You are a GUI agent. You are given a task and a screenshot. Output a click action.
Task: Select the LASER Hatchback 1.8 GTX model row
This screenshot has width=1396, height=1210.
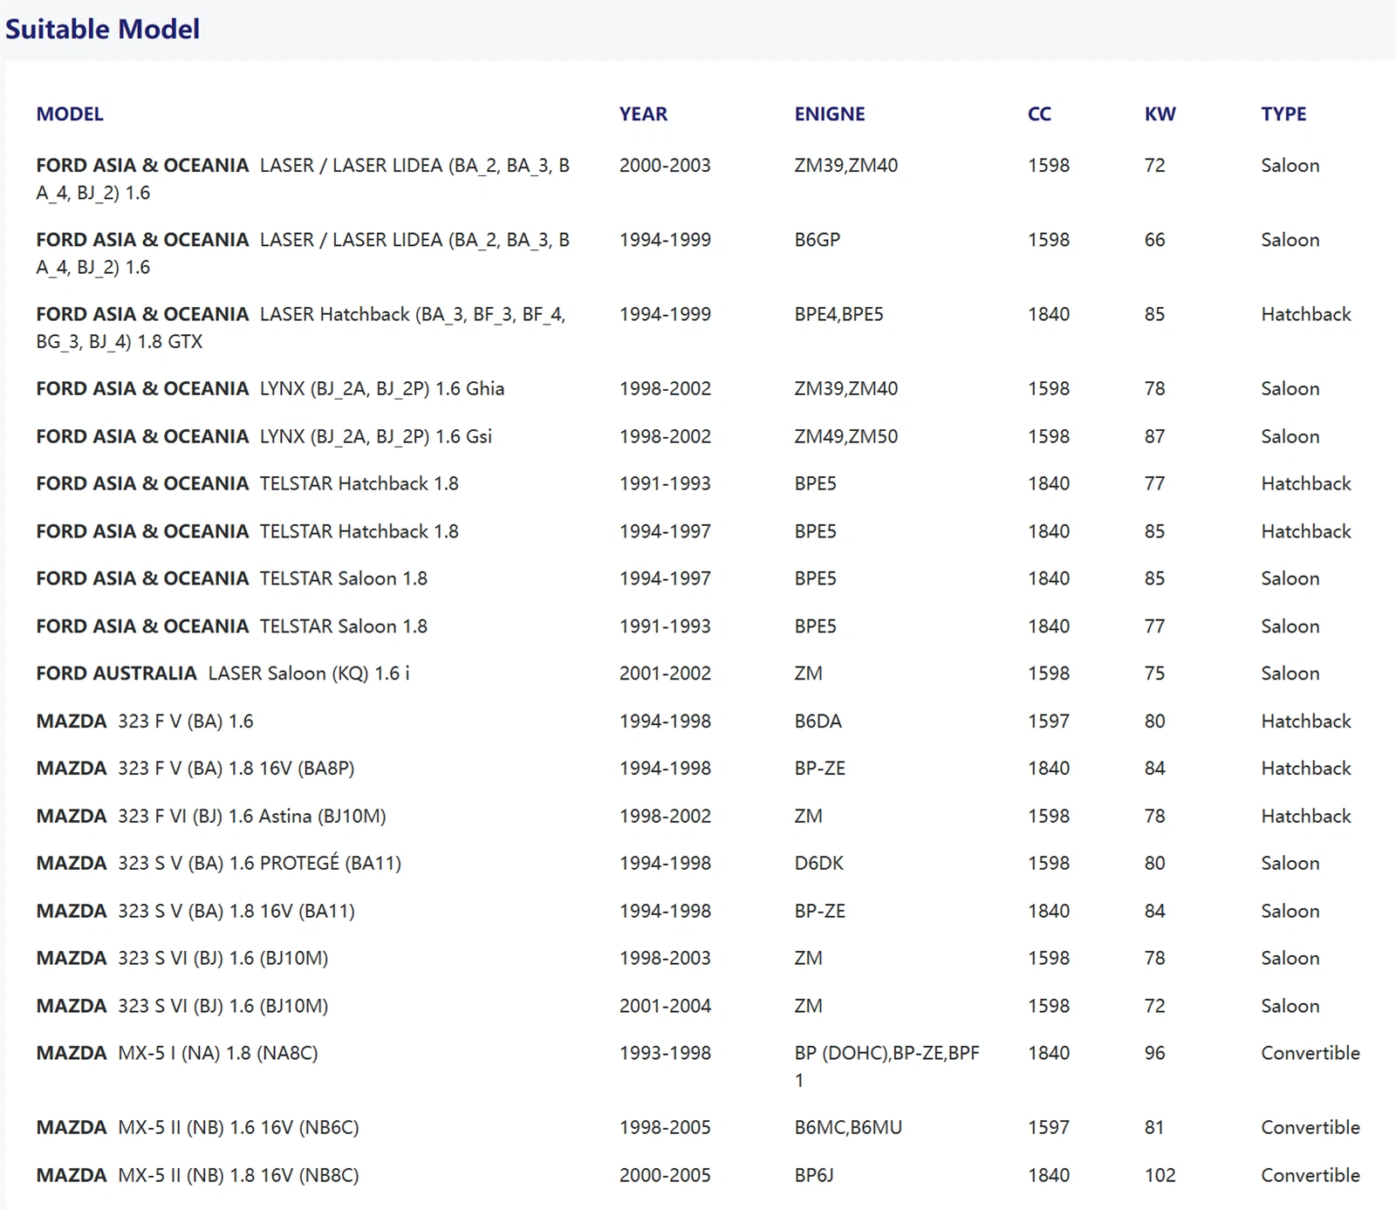pyautogui.click(x=303, y=327)
